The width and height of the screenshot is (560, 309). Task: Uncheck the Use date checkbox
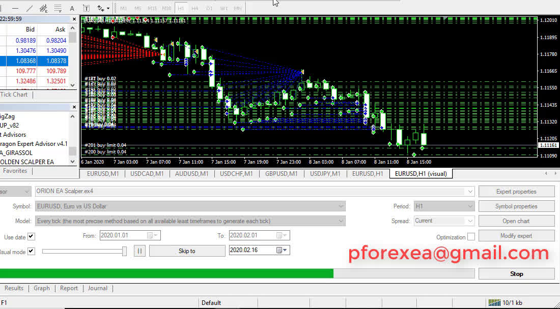click(x=31, y=237)
